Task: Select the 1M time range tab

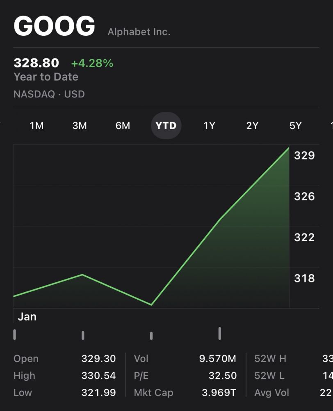Action: point(36,126)
